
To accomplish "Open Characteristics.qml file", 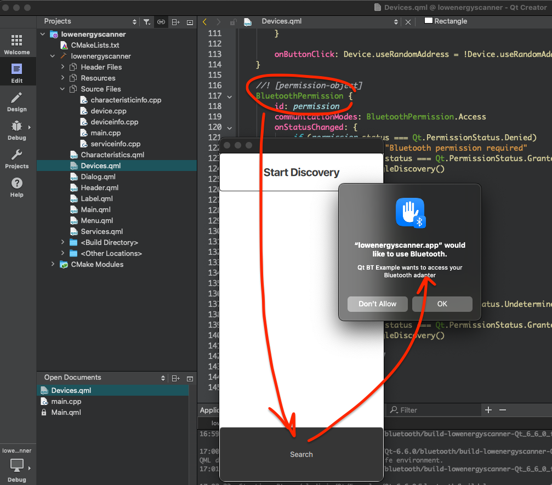I will (x=112, y=155).
